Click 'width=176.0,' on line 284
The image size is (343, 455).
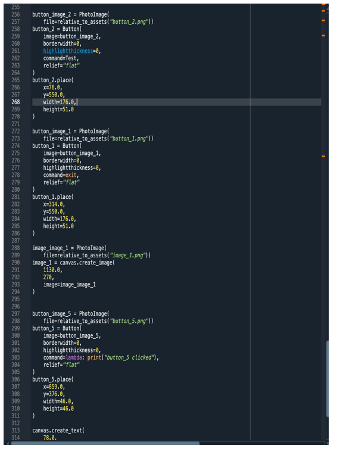(60, 219)
